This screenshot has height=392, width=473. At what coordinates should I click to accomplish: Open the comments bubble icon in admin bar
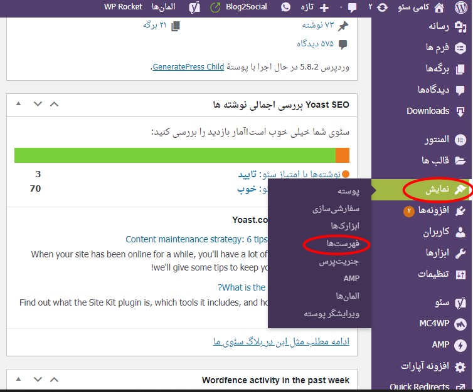[352, 8]
